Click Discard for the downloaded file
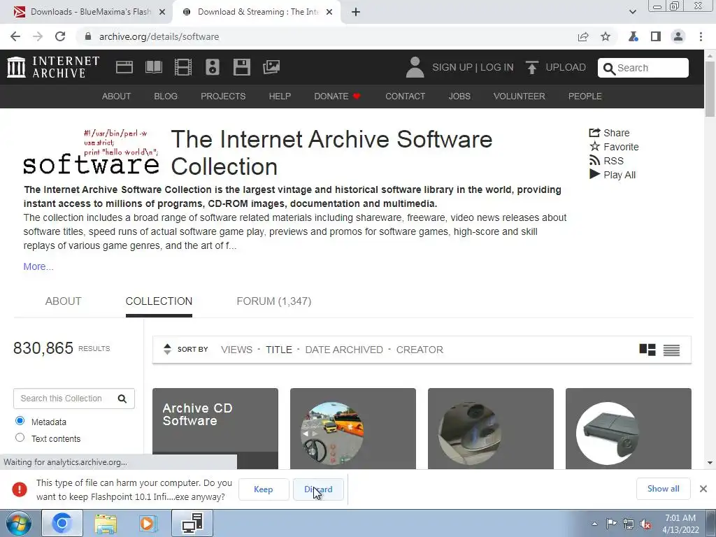716x537 pixels. click(x=318, y=489)
